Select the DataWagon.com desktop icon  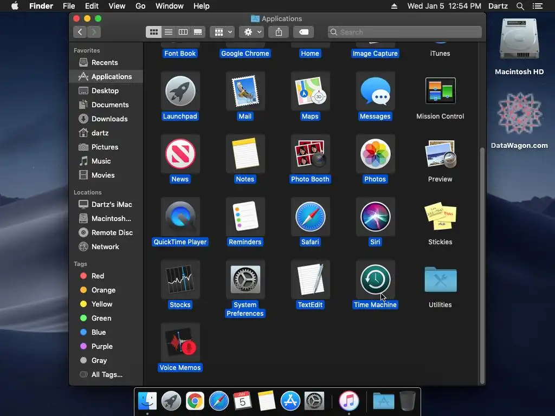(x=519, y=113)
